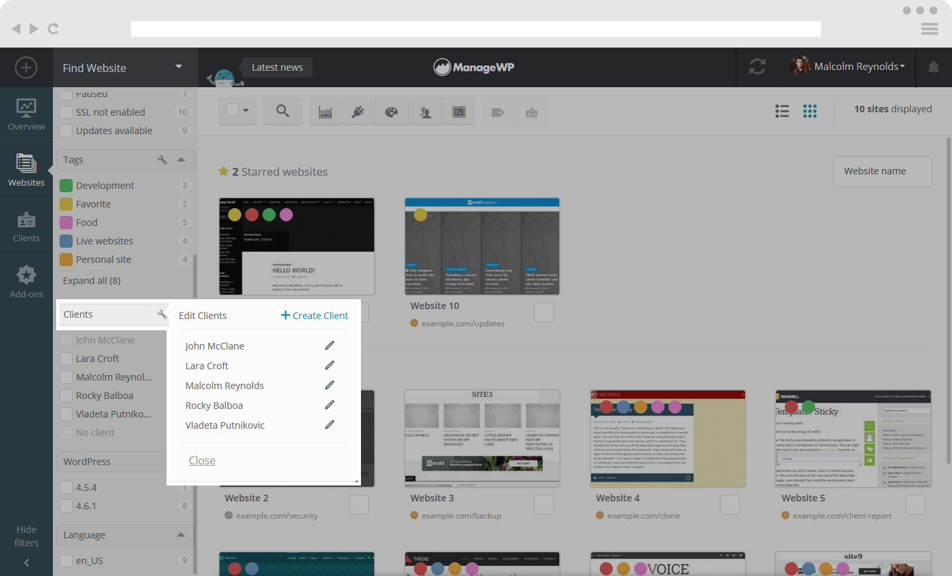The image size is (952, 576).
Task: Collapse sidebar with Hide filters arrow
Action: click(26, 563)
